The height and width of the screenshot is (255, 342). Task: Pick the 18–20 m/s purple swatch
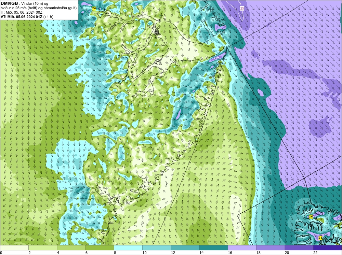[x=271, y=247]
